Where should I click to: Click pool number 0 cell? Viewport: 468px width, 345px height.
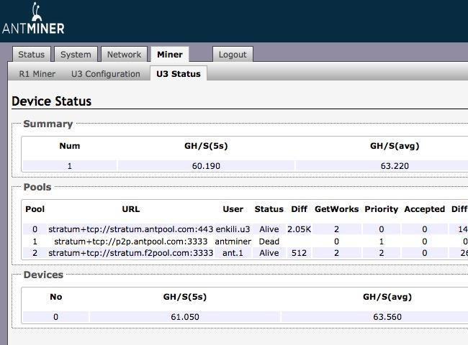(x=35, y=229)
